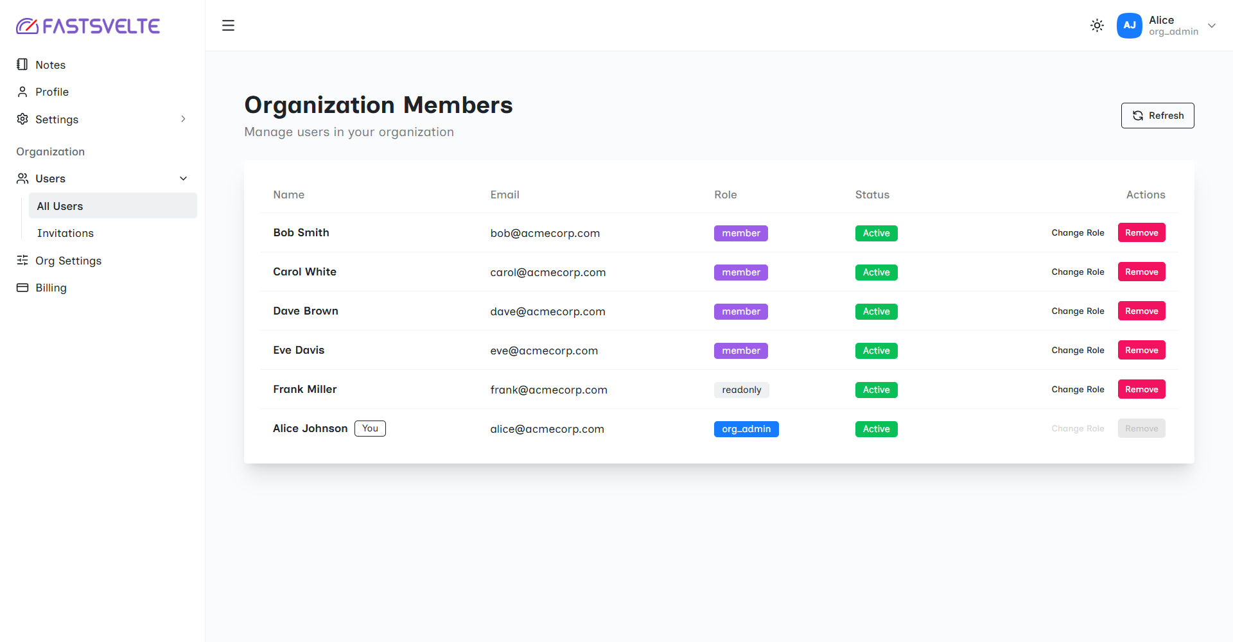The width and height of the screenshot is (1233, 642).
Task: Click Carol White's member role badge
Action: click(x=740, y=272)
